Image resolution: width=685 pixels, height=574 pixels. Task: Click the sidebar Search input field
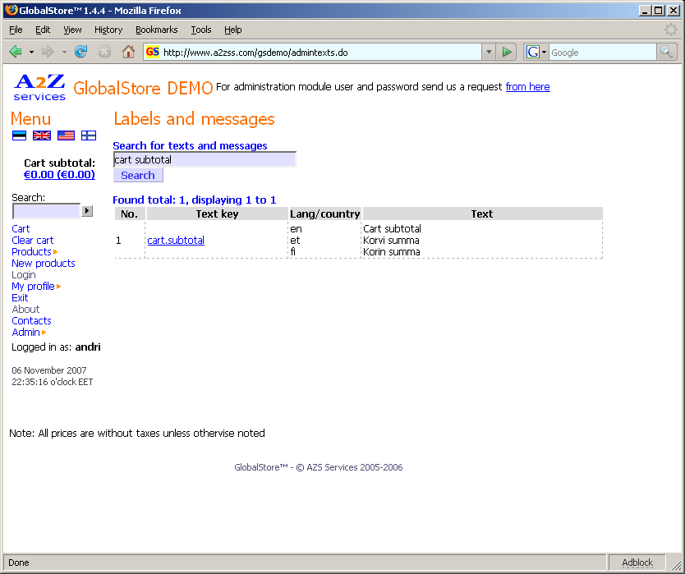click(x=47, y=211)
